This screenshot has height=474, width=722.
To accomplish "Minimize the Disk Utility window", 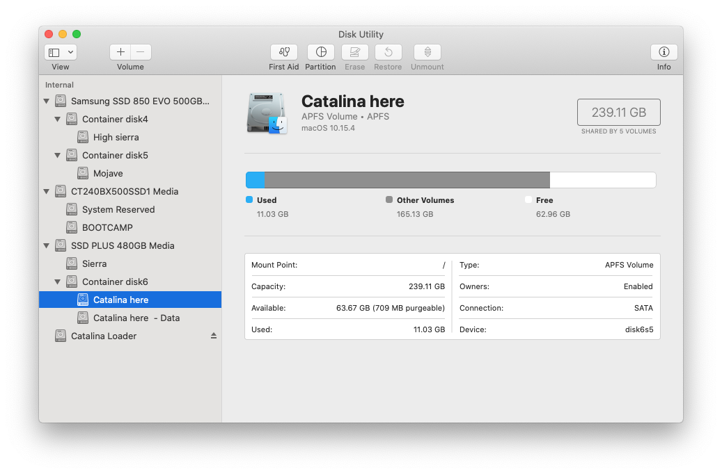I will (63, 34).
